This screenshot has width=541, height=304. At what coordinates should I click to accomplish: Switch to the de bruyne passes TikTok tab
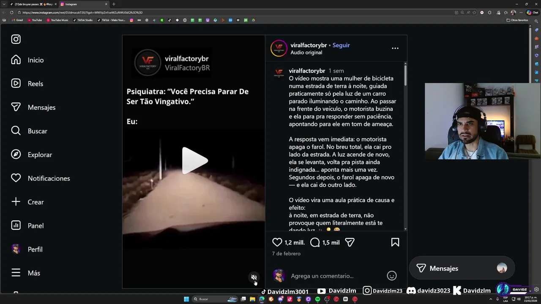[x=33, y=4]
